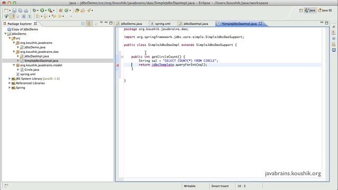338x190 pixels.
Task: Click the Next Annotation arrow icon
Action: point(37,16)
